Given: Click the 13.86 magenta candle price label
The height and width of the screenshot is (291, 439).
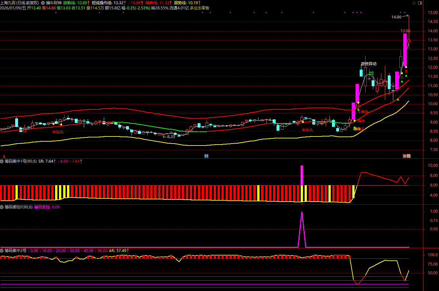Looking at the screenshot, I should (405, 31).
